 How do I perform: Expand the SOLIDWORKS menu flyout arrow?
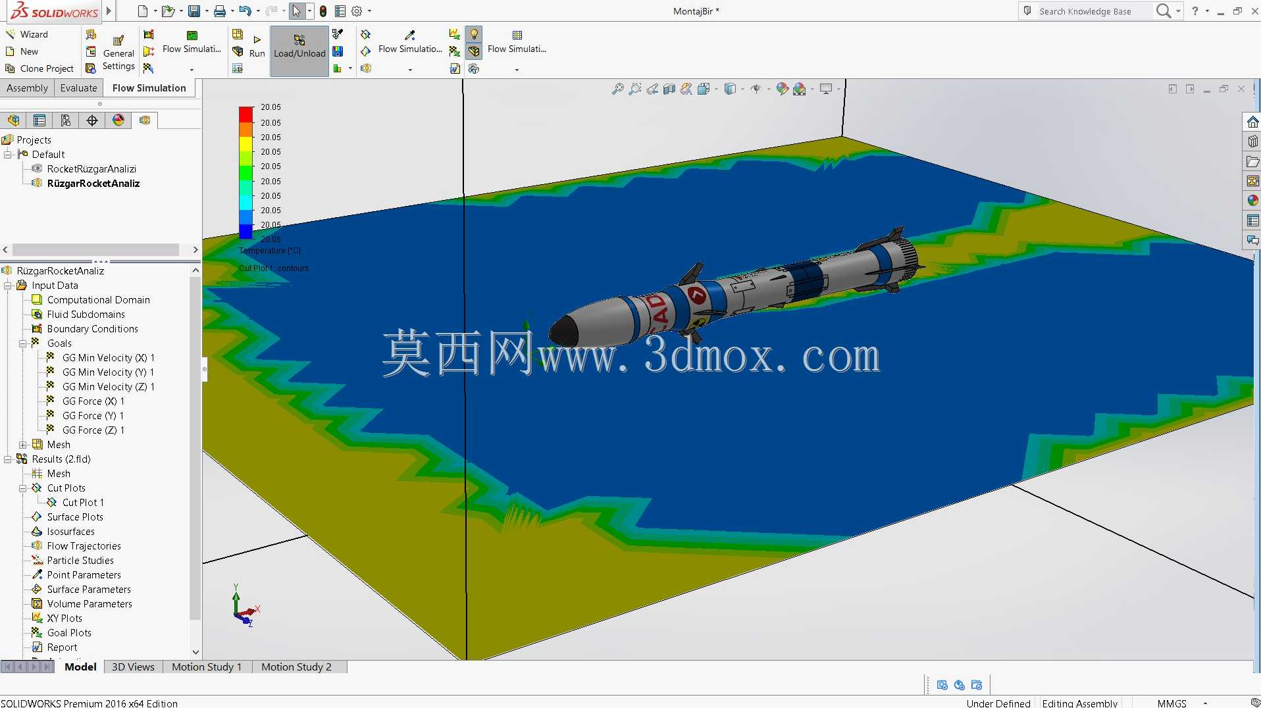click(x=109, y=11)
